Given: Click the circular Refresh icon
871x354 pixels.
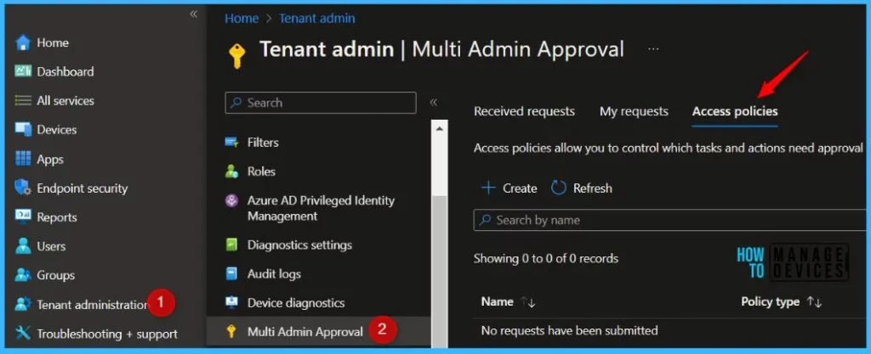Looking at the screenshot, I should [558, 188].
